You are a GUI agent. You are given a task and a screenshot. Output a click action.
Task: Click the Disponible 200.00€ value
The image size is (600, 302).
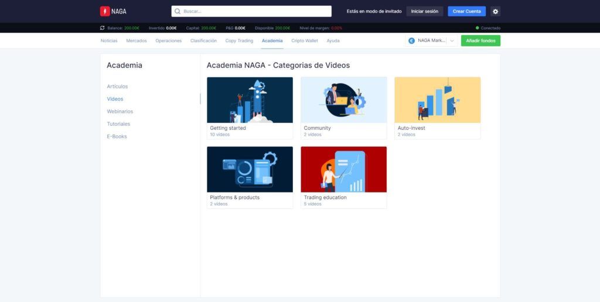coord(282,28)
